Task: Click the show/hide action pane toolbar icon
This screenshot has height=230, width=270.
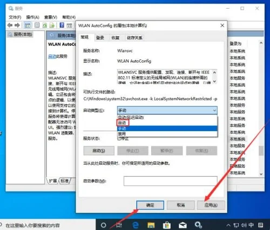Action: [69, 25]
